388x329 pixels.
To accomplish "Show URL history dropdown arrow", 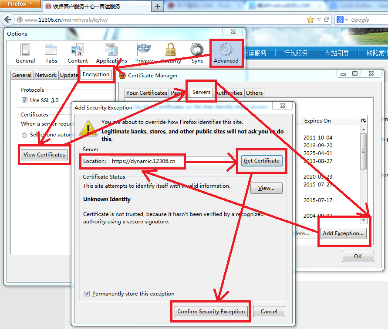I will (319, 20).
